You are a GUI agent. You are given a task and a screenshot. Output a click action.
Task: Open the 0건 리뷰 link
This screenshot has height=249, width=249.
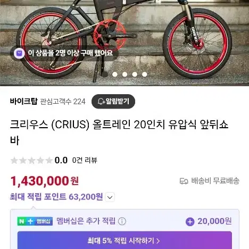85,160
